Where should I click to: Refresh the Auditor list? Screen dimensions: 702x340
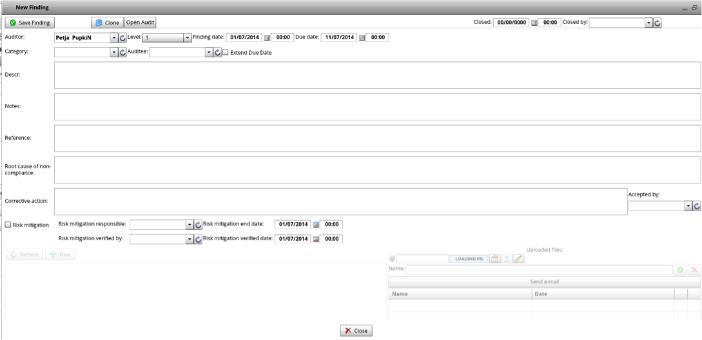pos(123,38)
